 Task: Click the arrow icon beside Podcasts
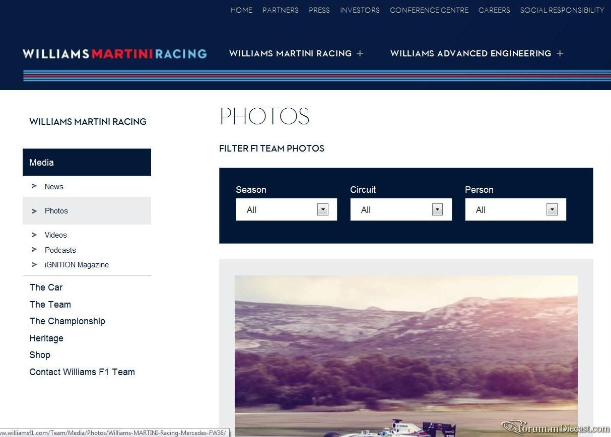[x=34, y=250]
